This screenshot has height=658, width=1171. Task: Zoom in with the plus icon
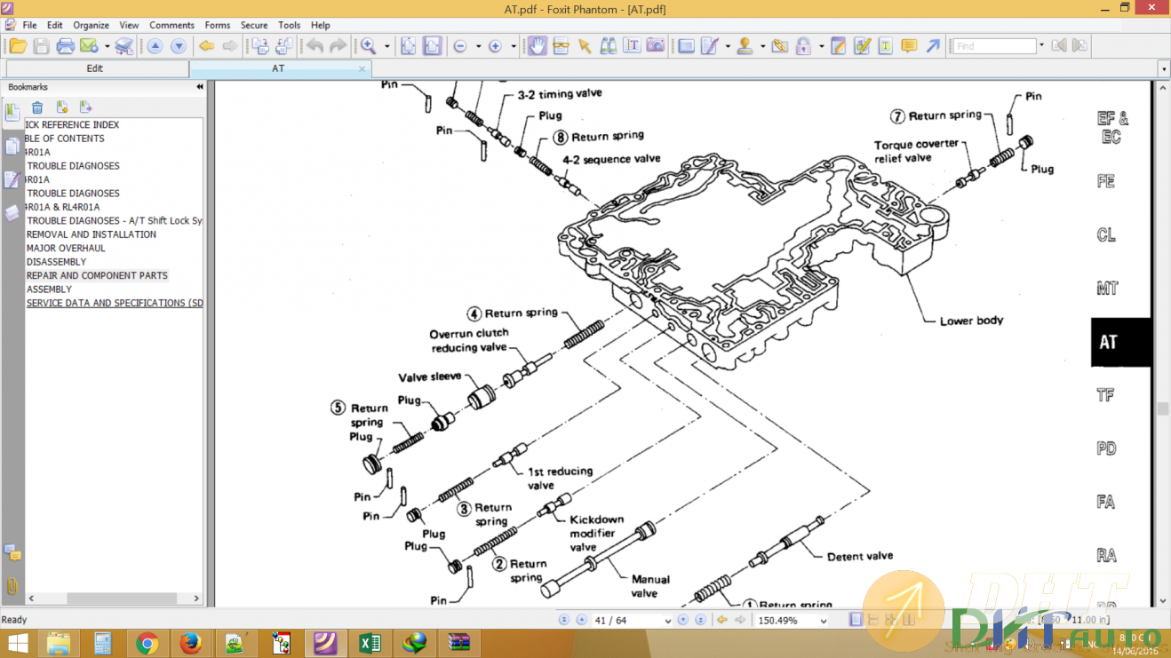pyautogui.click(x=495, y=46)
